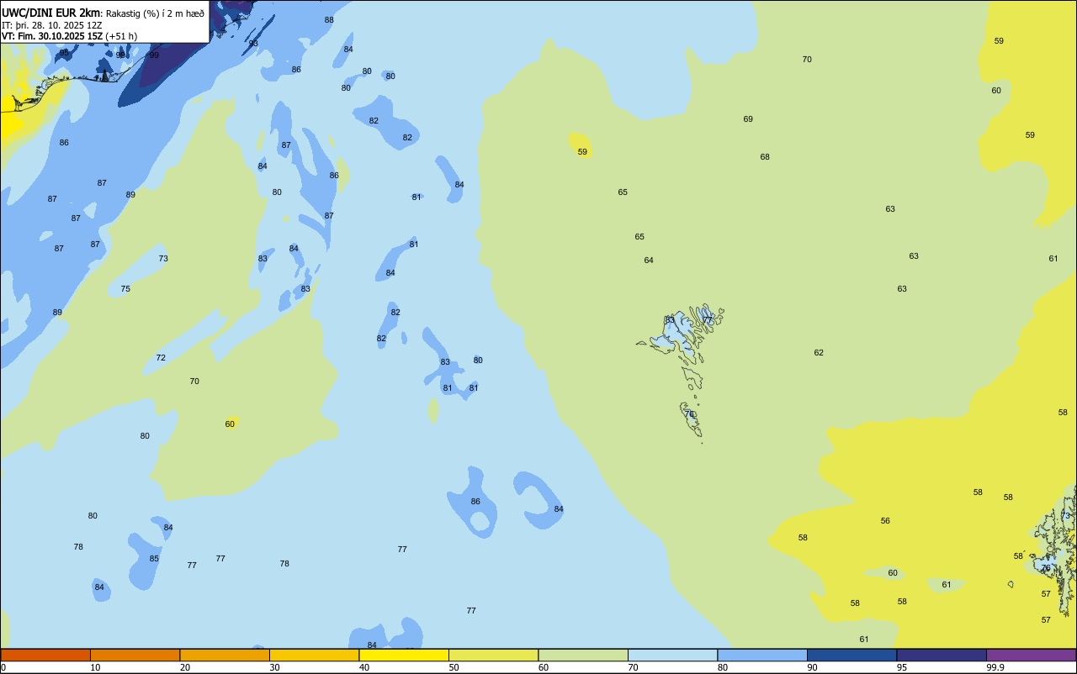Click the humidity value '68' on map
This screenshot has width=1077, height=674.
tap(765, 157)
